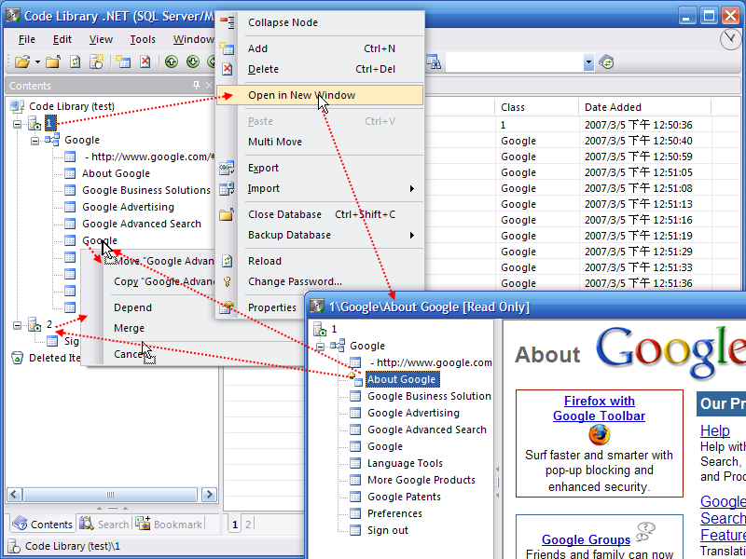The height and width of the screenshot is (559, 746).
Task: Click the Google category icon in Contents tree
Action: click(x=52, y=140)
